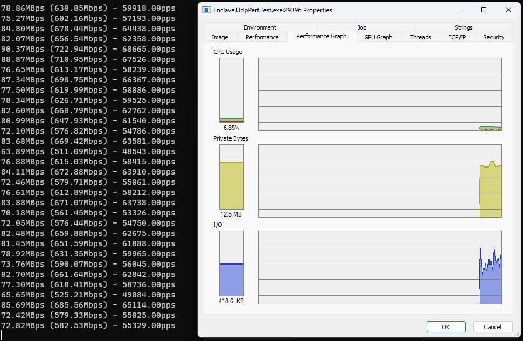523x341 pixels.
Task: Click terminal line 73.76MBps (590.07Mbps)
Action: (88, 264)
